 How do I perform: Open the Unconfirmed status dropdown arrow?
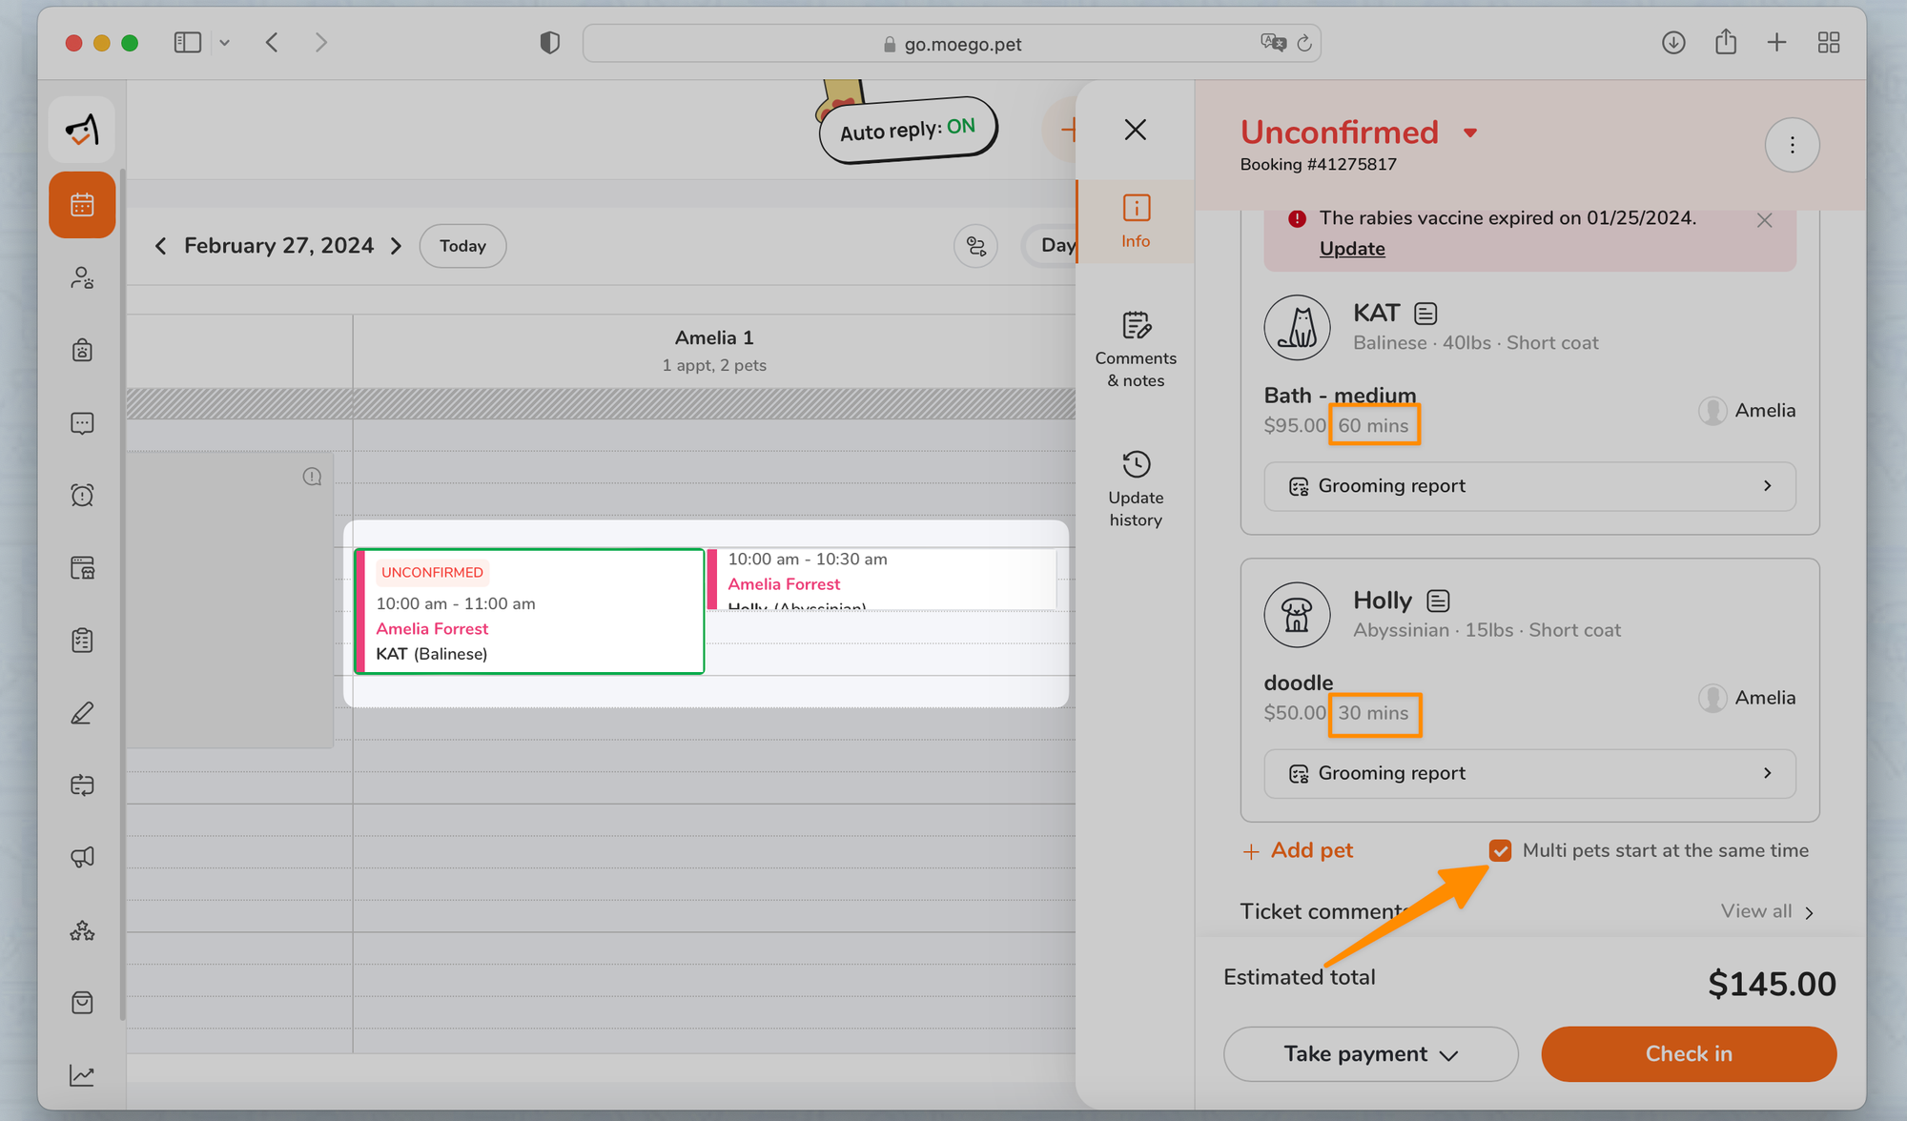(x=1470, y=133)
